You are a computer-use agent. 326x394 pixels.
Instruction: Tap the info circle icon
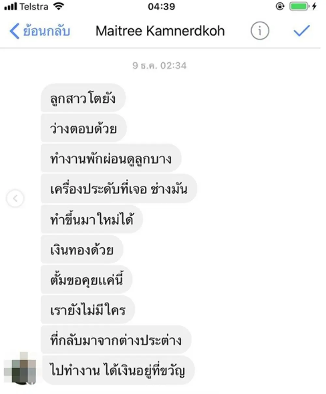(260, 31)
